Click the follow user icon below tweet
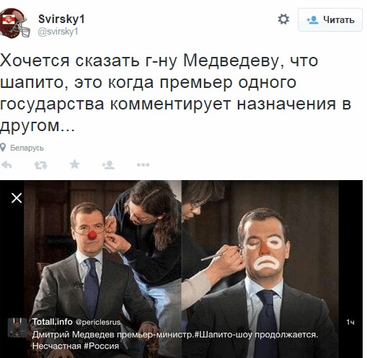Screen dimensions: 367x358 tap(108, 165)
